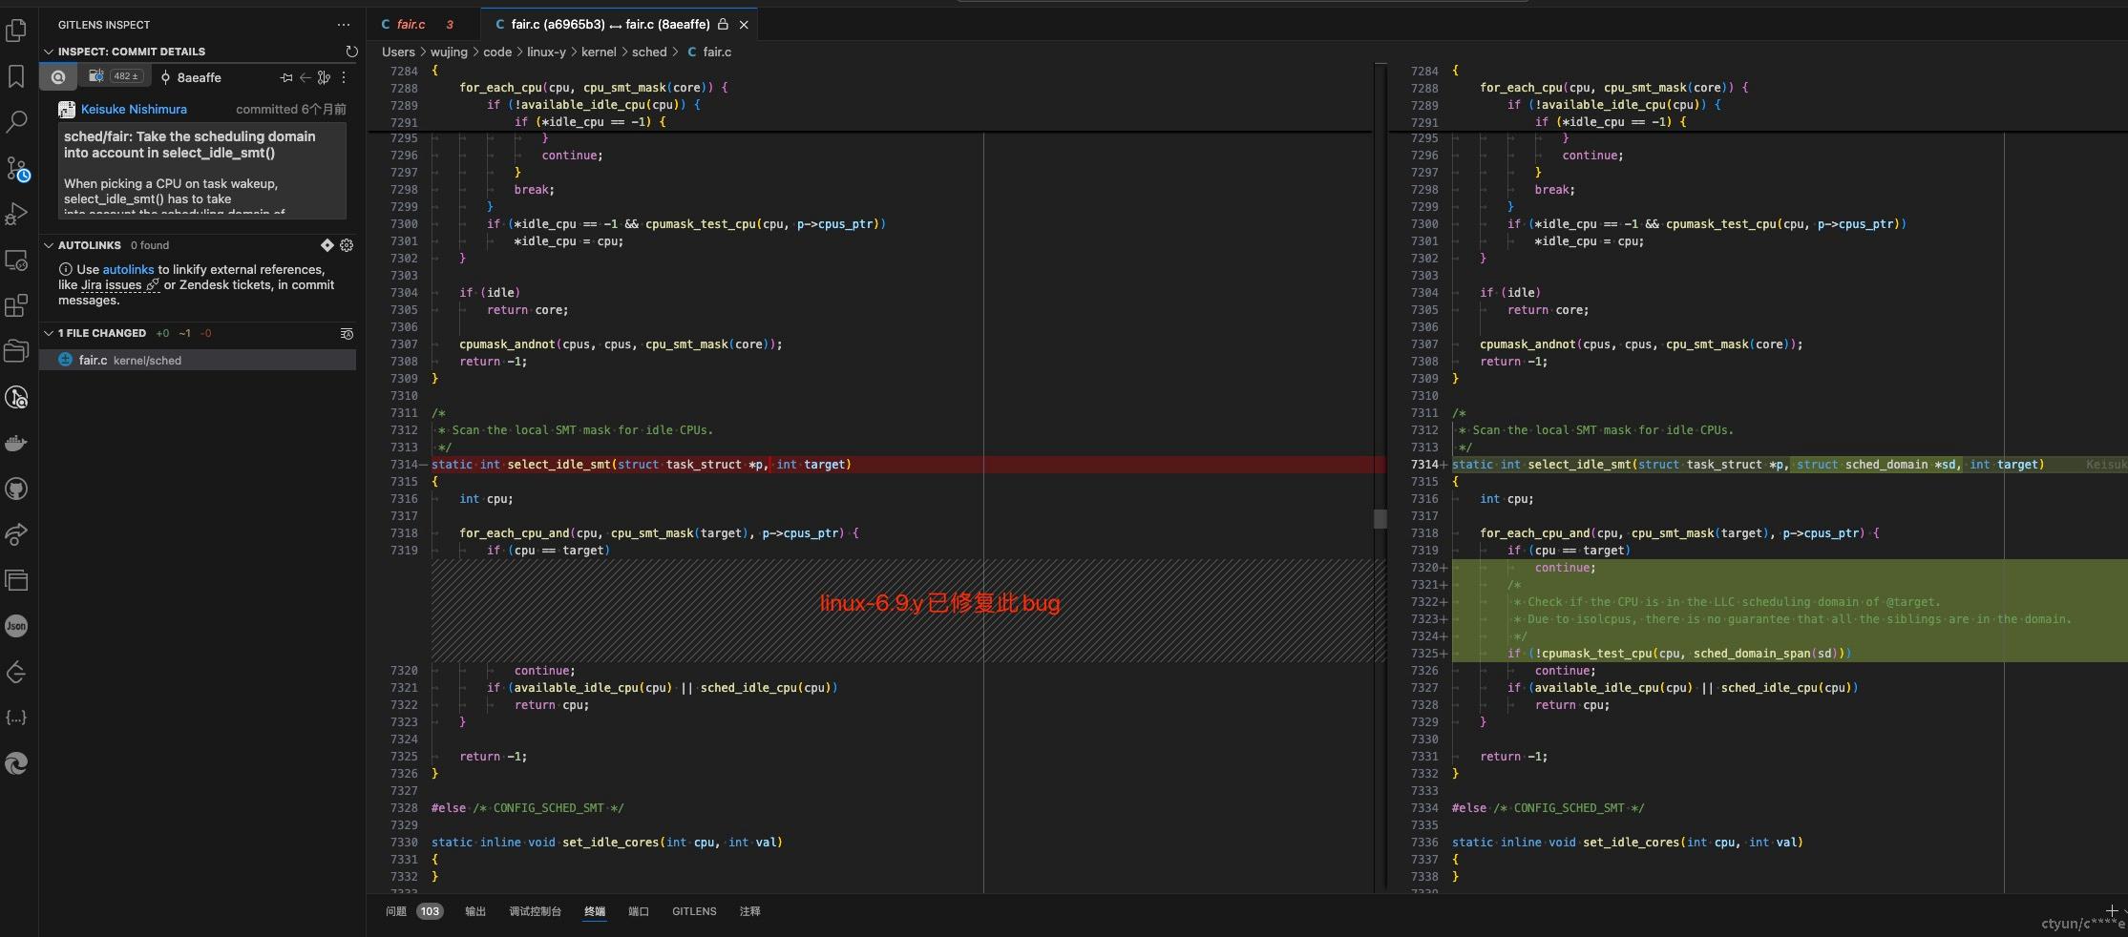2128x937 pixels.
Task: Open the Extensions view
Action: click(16, 305)
